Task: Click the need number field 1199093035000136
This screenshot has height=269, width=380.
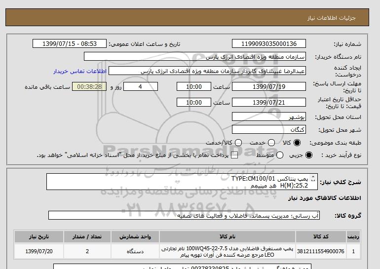Action: pos(269,43)
